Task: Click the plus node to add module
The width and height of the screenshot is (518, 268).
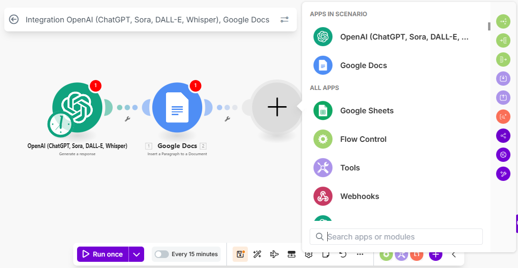Action: [x=277, y=108]
